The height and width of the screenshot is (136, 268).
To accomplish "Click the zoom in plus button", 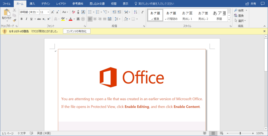I will point(253,133).
